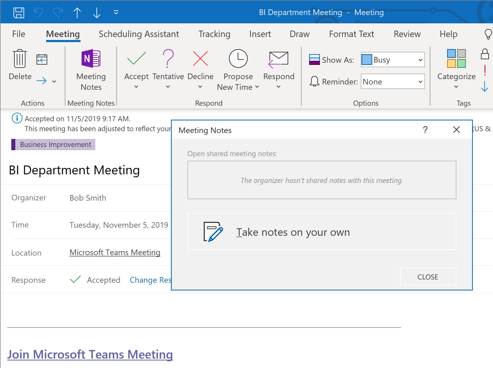The width and height of the screenshot is (493, 368).
Task: Click the Reminder bell icon
Action: [x=314, y=81]
